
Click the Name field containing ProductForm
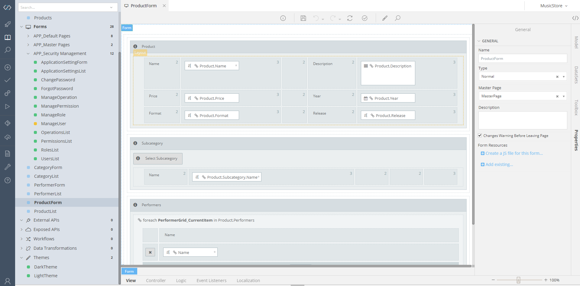tap(523, 58)
